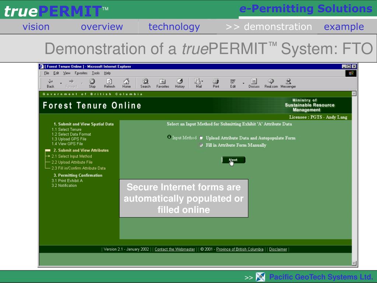This screenshot has width=377, height=283.
Task: Open the Province of British Columbia link
Action: pos(240,249)
